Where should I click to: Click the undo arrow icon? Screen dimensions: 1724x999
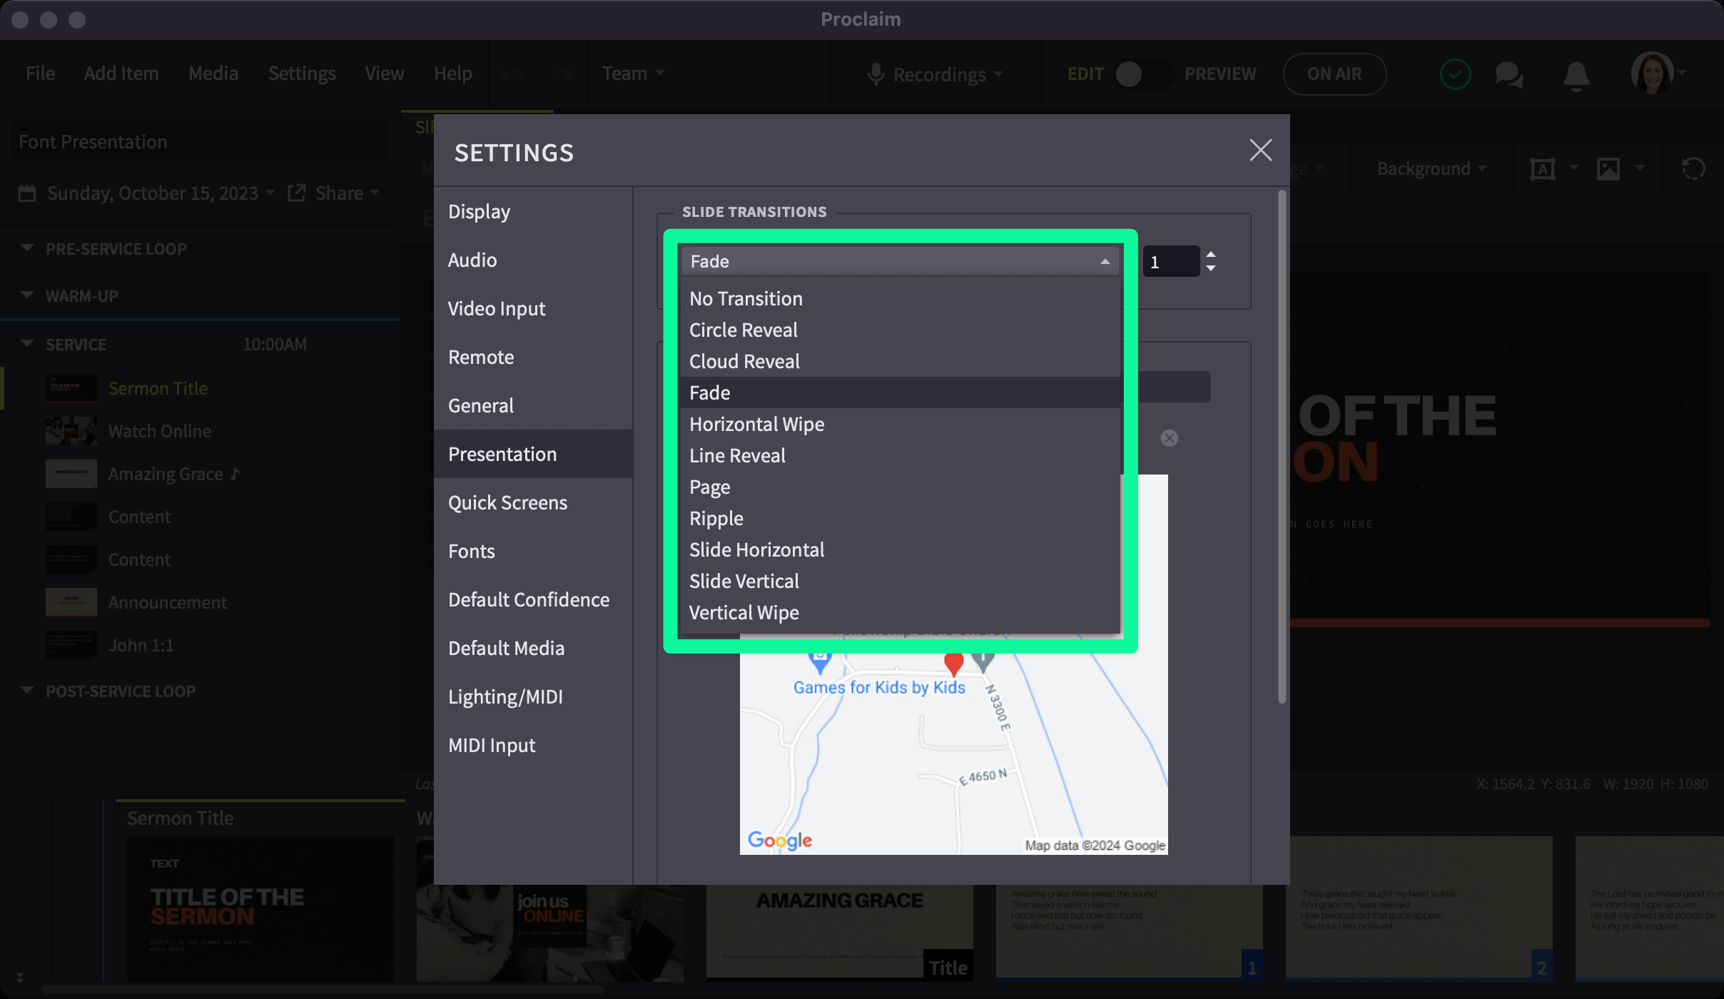point(513,73)
